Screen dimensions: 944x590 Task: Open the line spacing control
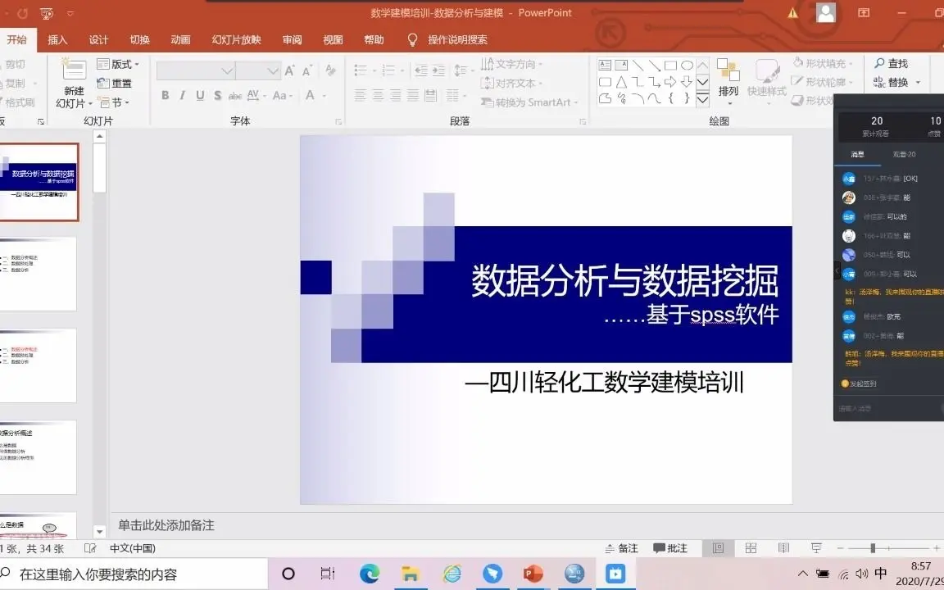[462, 70]
